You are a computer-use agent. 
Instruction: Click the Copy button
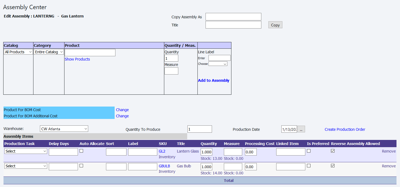[275, 25]
